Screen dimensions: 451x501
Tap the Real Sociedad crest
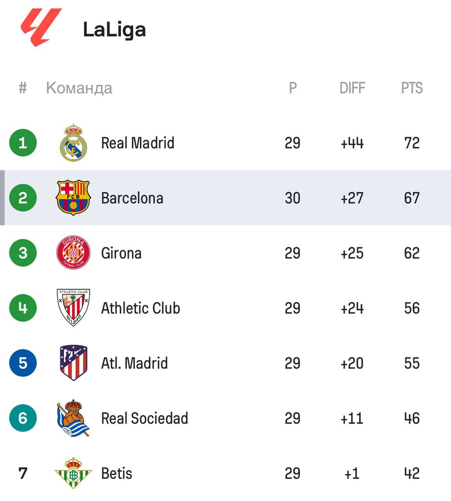(73, 418)
